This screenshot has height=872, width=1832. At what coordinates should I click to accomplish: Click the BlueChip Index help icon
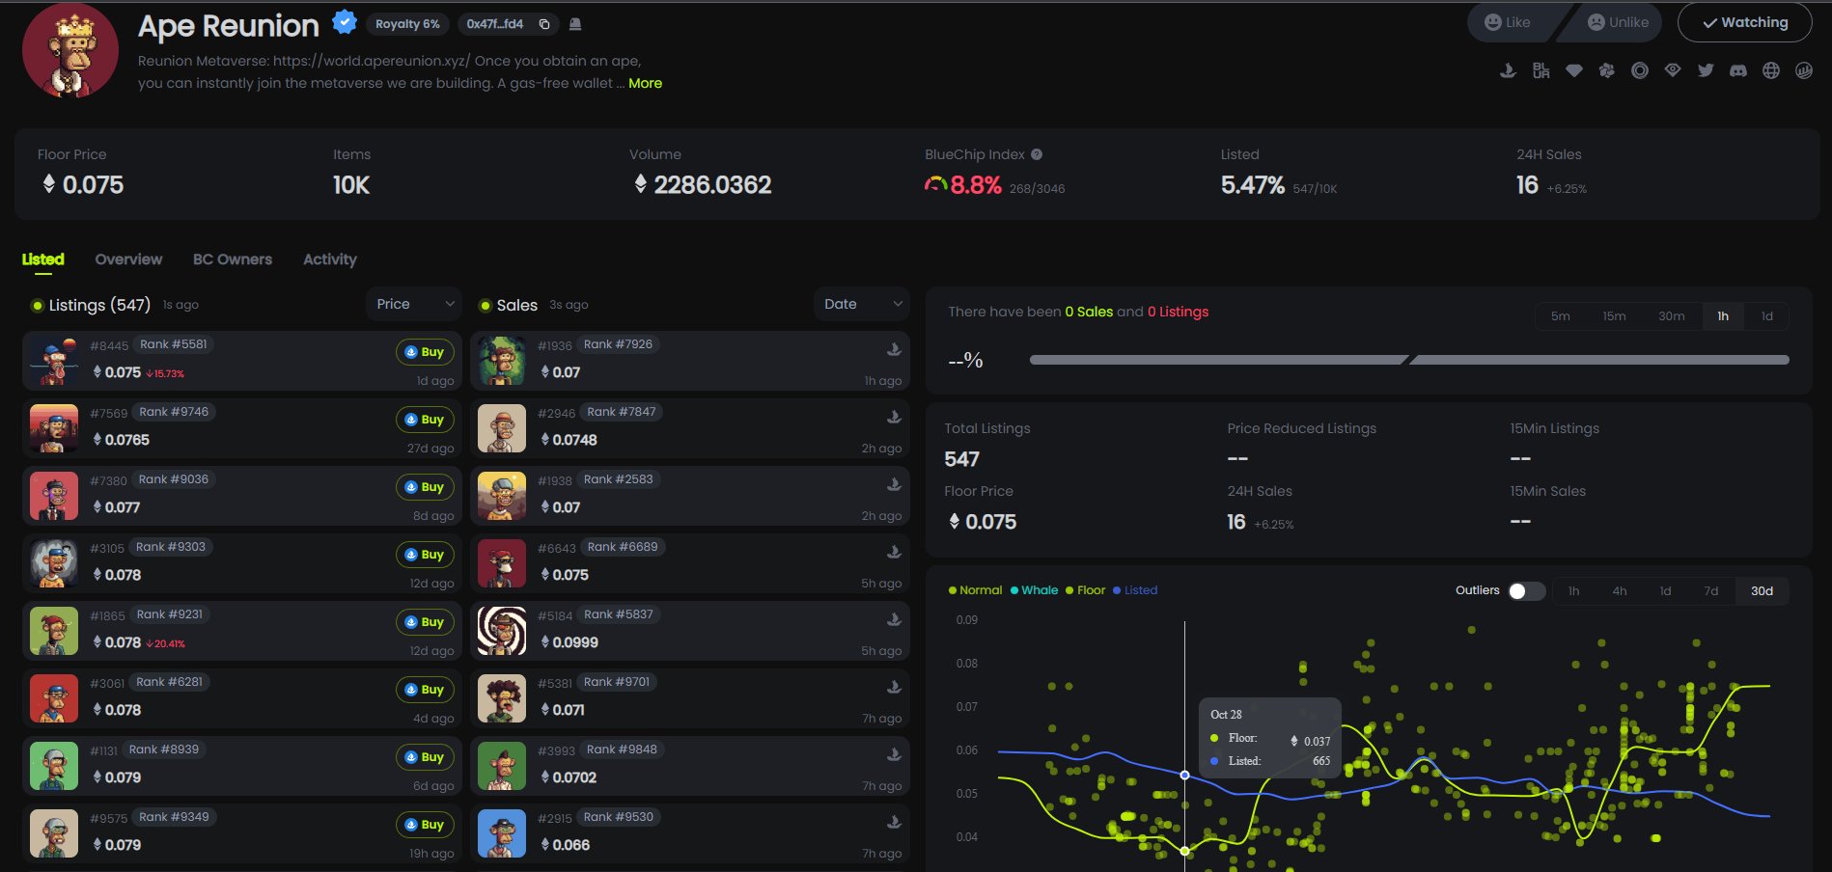tap(1037, 154)
